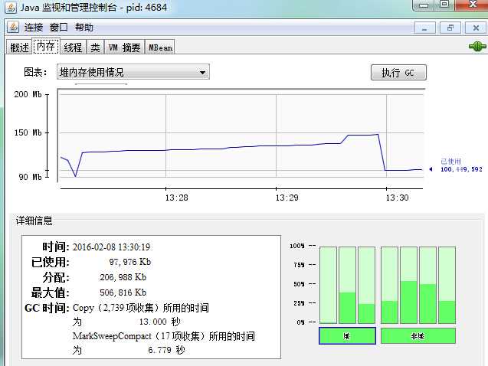Click the 90 Mb axis label
Viewport: 488px width, 366px height.
pos(30,177)
